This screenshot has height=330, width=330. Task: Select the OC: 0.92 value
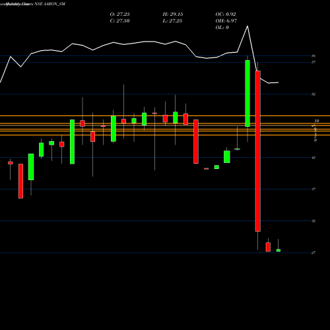pyautogui.click(x=226, y=15)
